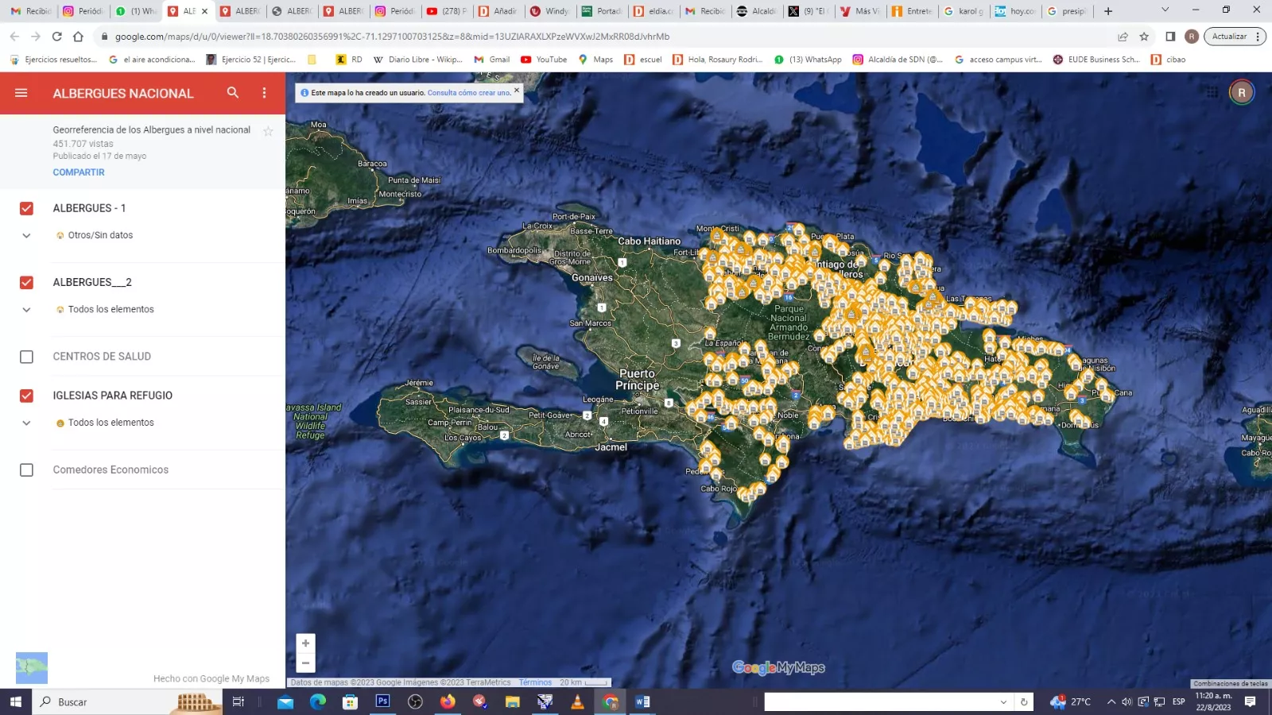The height and width of the screenshot is (715, 1272).
Task: Open VLC media player from taskbar
Action: [x=577, y=701]
